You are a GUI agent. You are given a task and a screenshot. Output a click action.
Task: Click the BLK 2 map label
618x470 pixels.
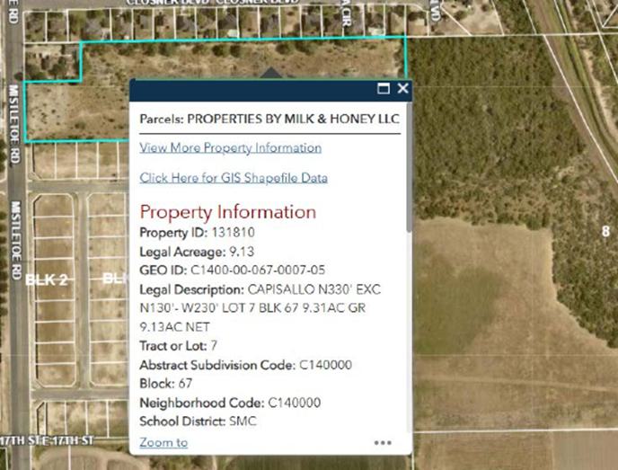(x=47, y=279)
